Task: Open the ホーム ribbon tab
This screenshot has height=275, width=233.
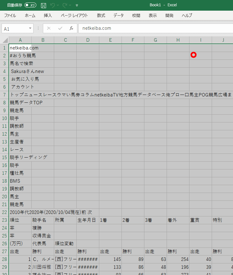Action: (30, 15)
